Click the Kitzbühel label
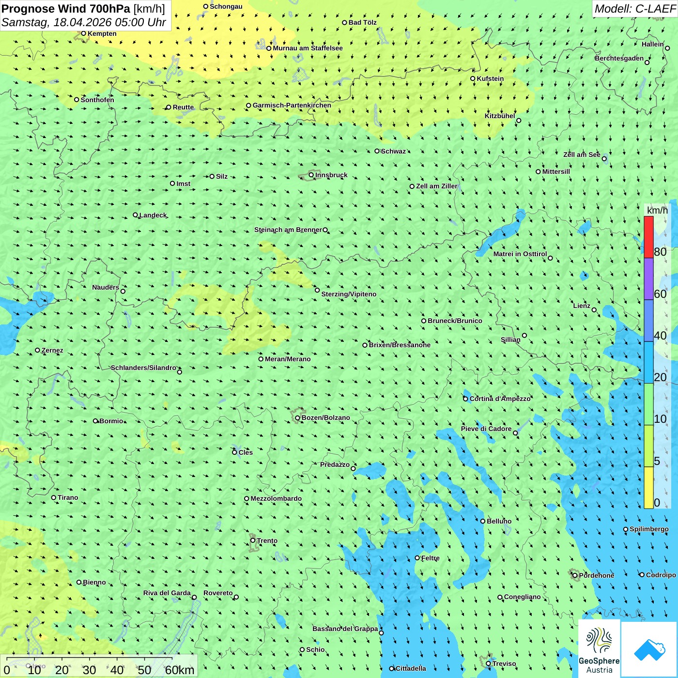Image resolution: width=678 pixels, height=678 pixels. pos(500,116)
